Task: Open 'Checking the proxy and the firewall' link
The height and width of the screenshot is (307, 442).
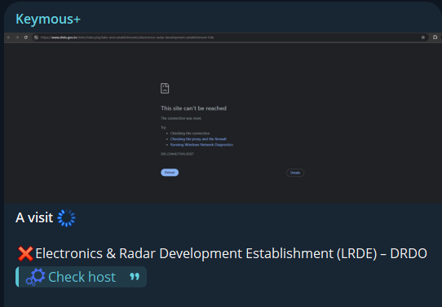Action: [x=198, y=139]
